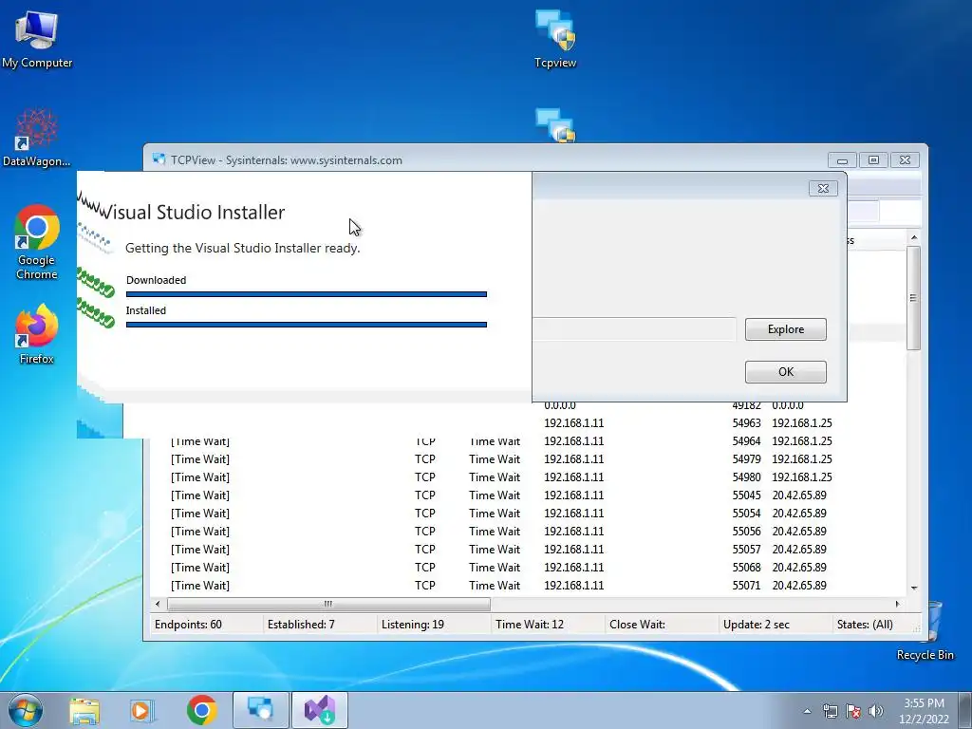Select Time Wait row with port 55071

(x=528, y=585)
